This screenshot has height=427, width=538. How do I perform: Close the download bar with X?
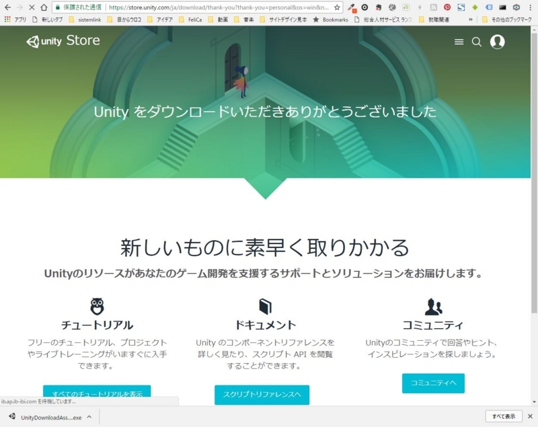530,416
